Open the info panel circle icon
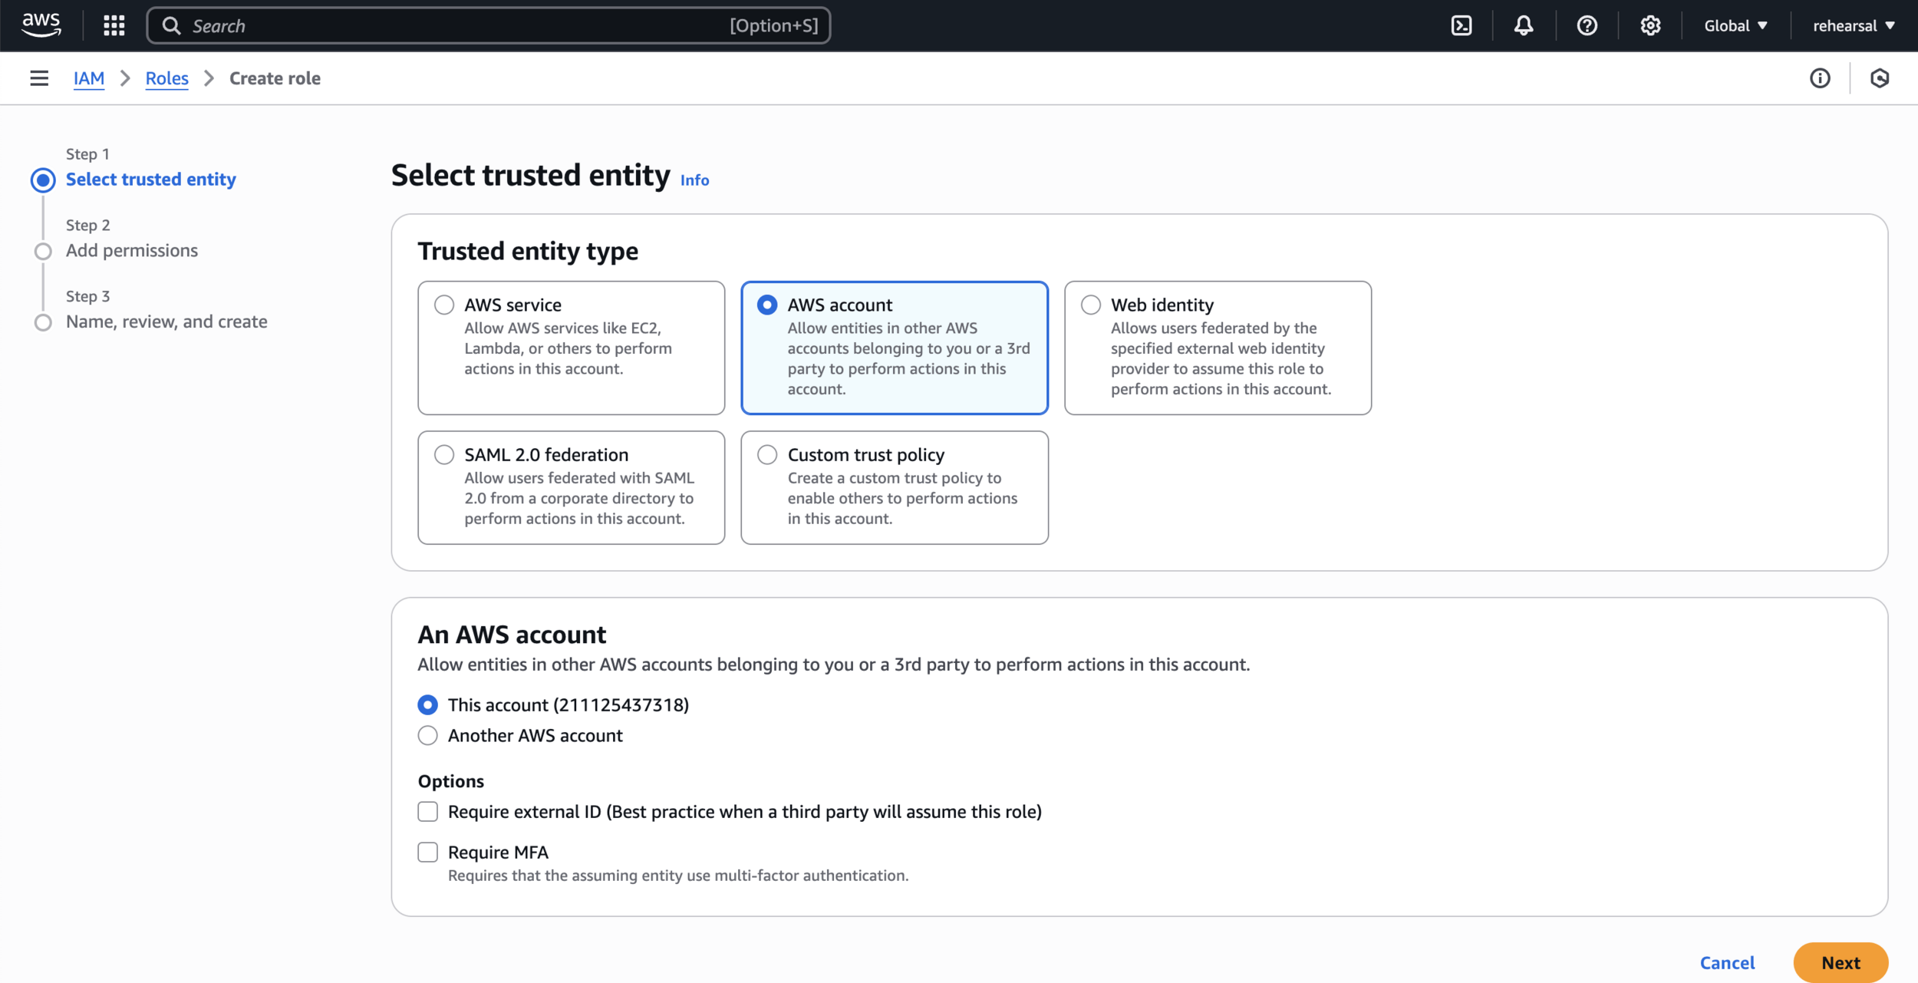Viewport: 1918px width, 983px height. click(x=1820, y=78)
